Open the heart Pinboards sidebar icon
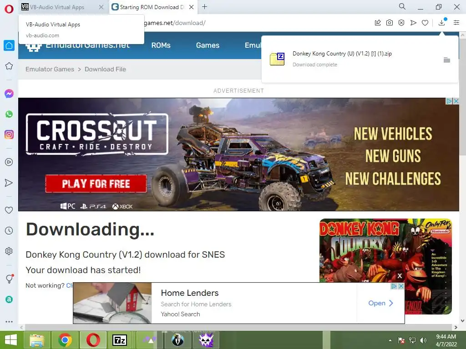The width and height of the screenshot is (466, 349). point(9,210)
